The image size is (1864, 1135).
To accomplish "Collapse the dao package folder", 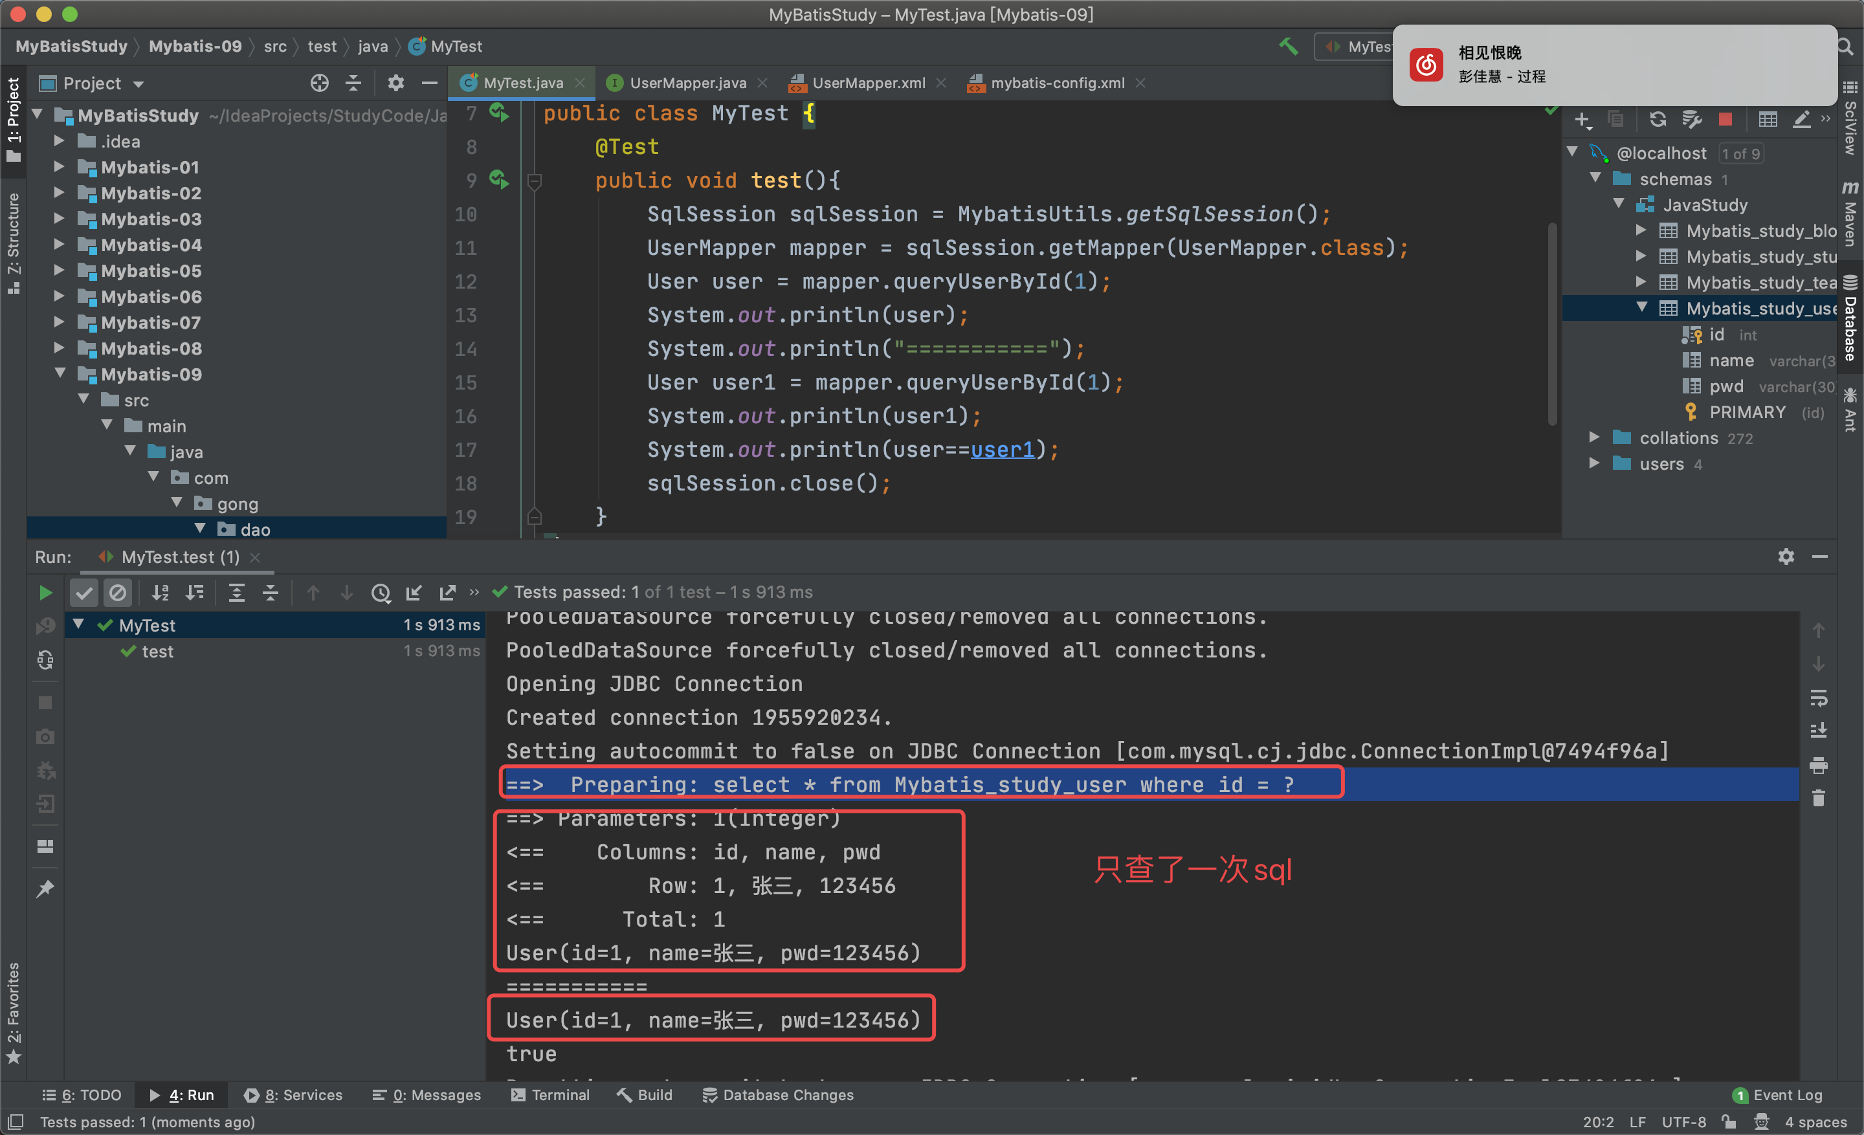I will click(x=200, y=529).
